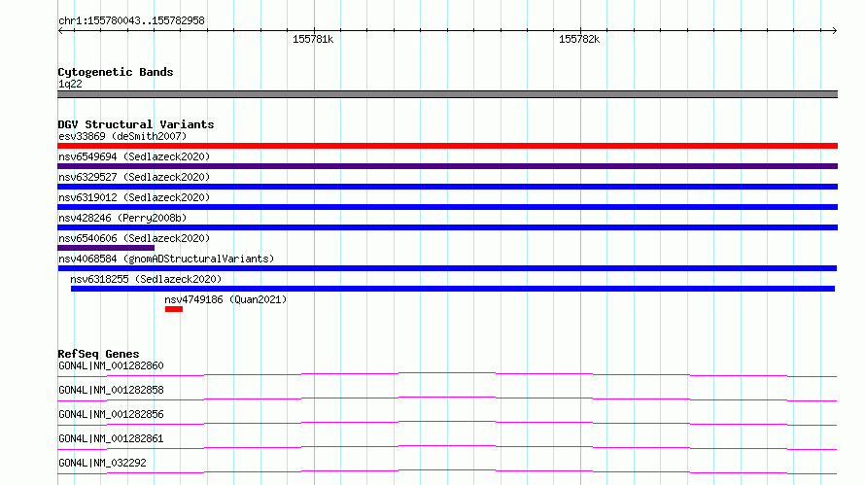Select the RefSeq Genes track title
The height and width of the screenshot is (485, 865).
(x=98, y=354)
